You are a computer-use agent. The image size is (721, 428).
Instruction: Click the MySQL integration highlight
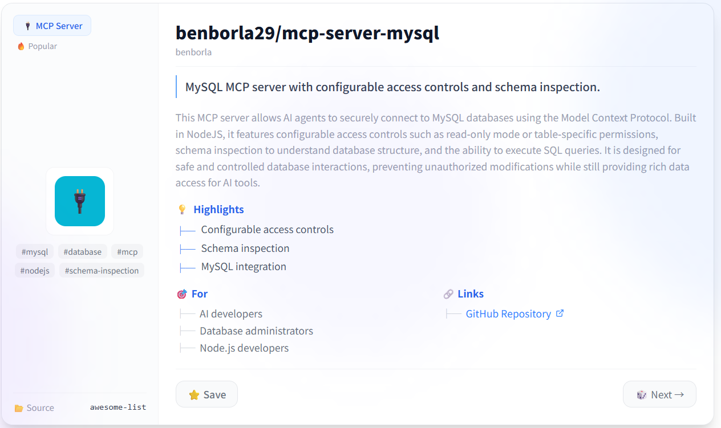pos(244,267)
